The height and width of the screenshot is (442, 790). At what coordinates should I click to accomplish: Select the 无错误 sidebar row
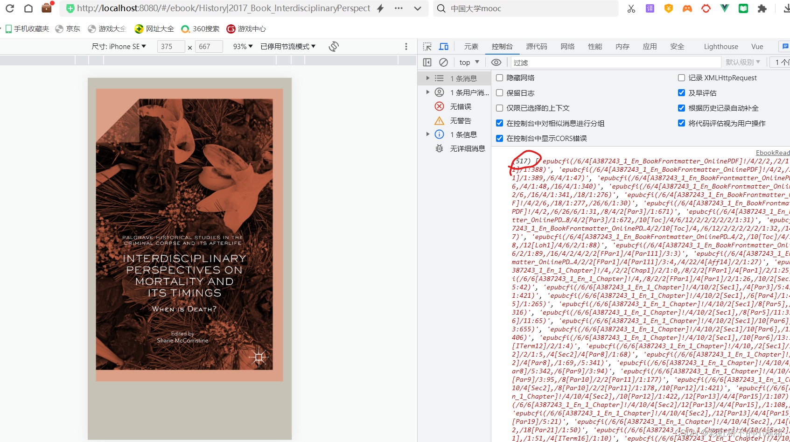(x=454, y=106)
